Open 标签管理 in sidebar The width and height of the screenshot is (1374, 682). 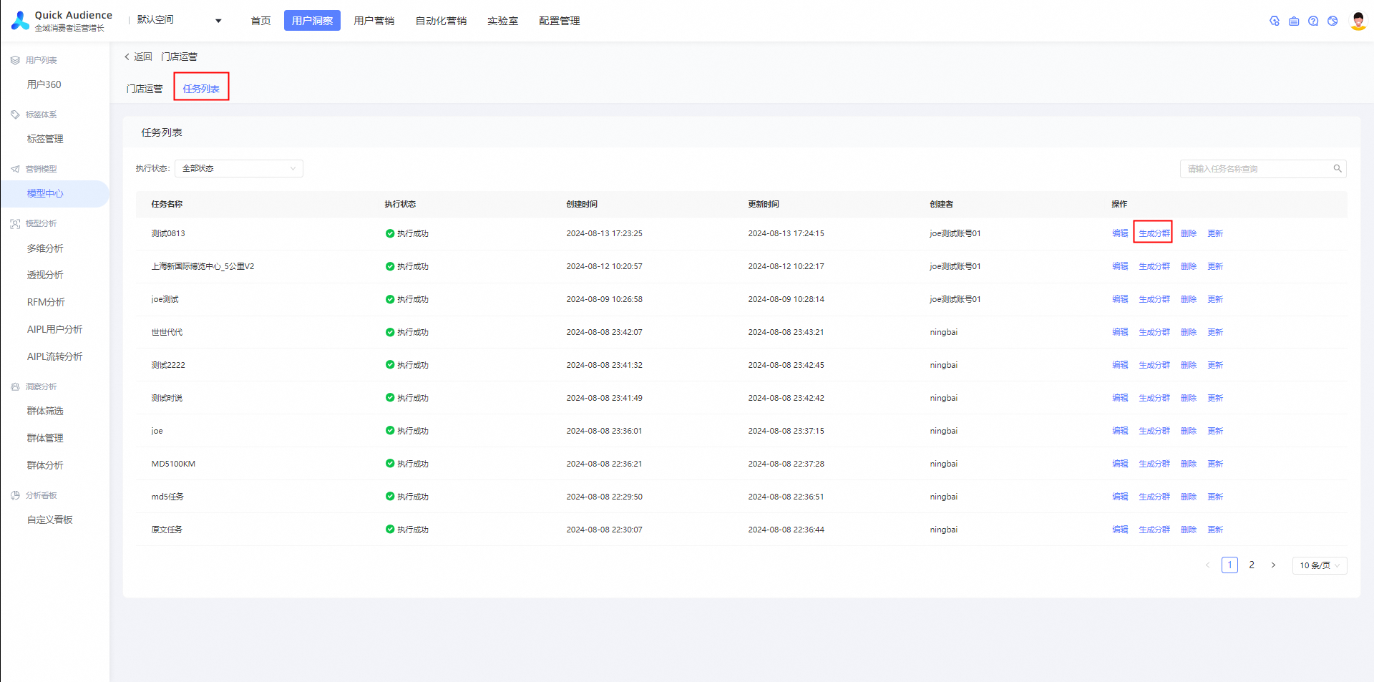pyautogui.click(x=45, y=139)
